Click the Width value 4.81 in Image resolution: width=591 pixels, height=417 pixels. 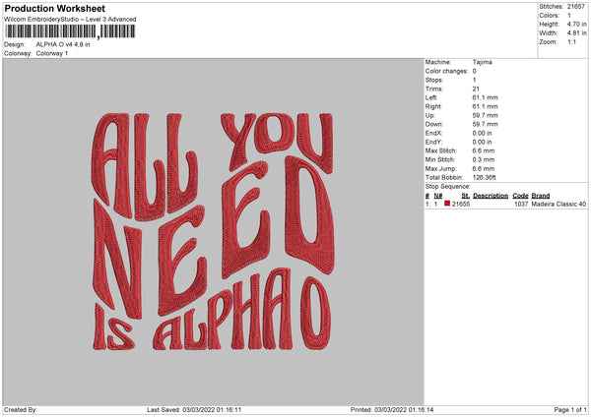pos(576,33)
